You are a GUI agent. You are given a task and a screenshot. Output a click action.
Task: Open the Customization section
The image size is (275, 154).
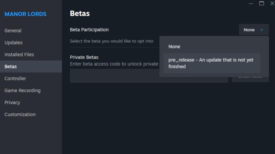pyautogui.click(x=20, y=114)
